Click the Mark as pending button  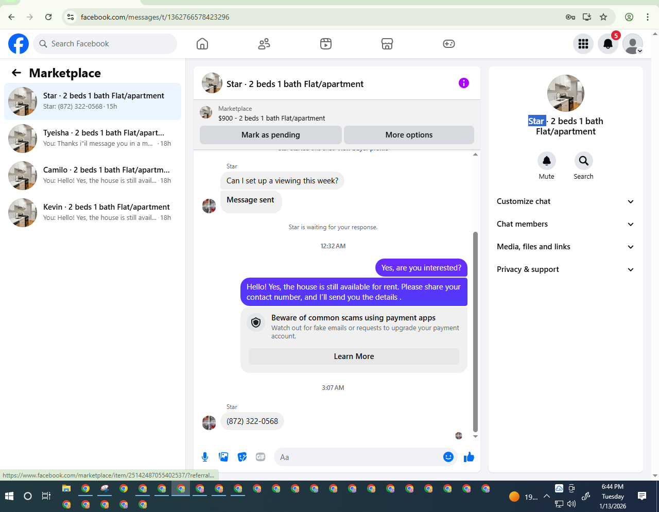point(271,135)
